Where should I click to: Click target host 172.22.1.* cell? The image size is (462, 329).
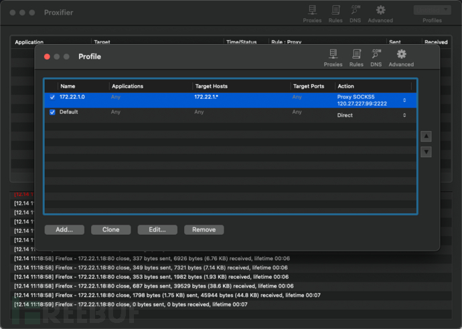click(x=206, y=97)
